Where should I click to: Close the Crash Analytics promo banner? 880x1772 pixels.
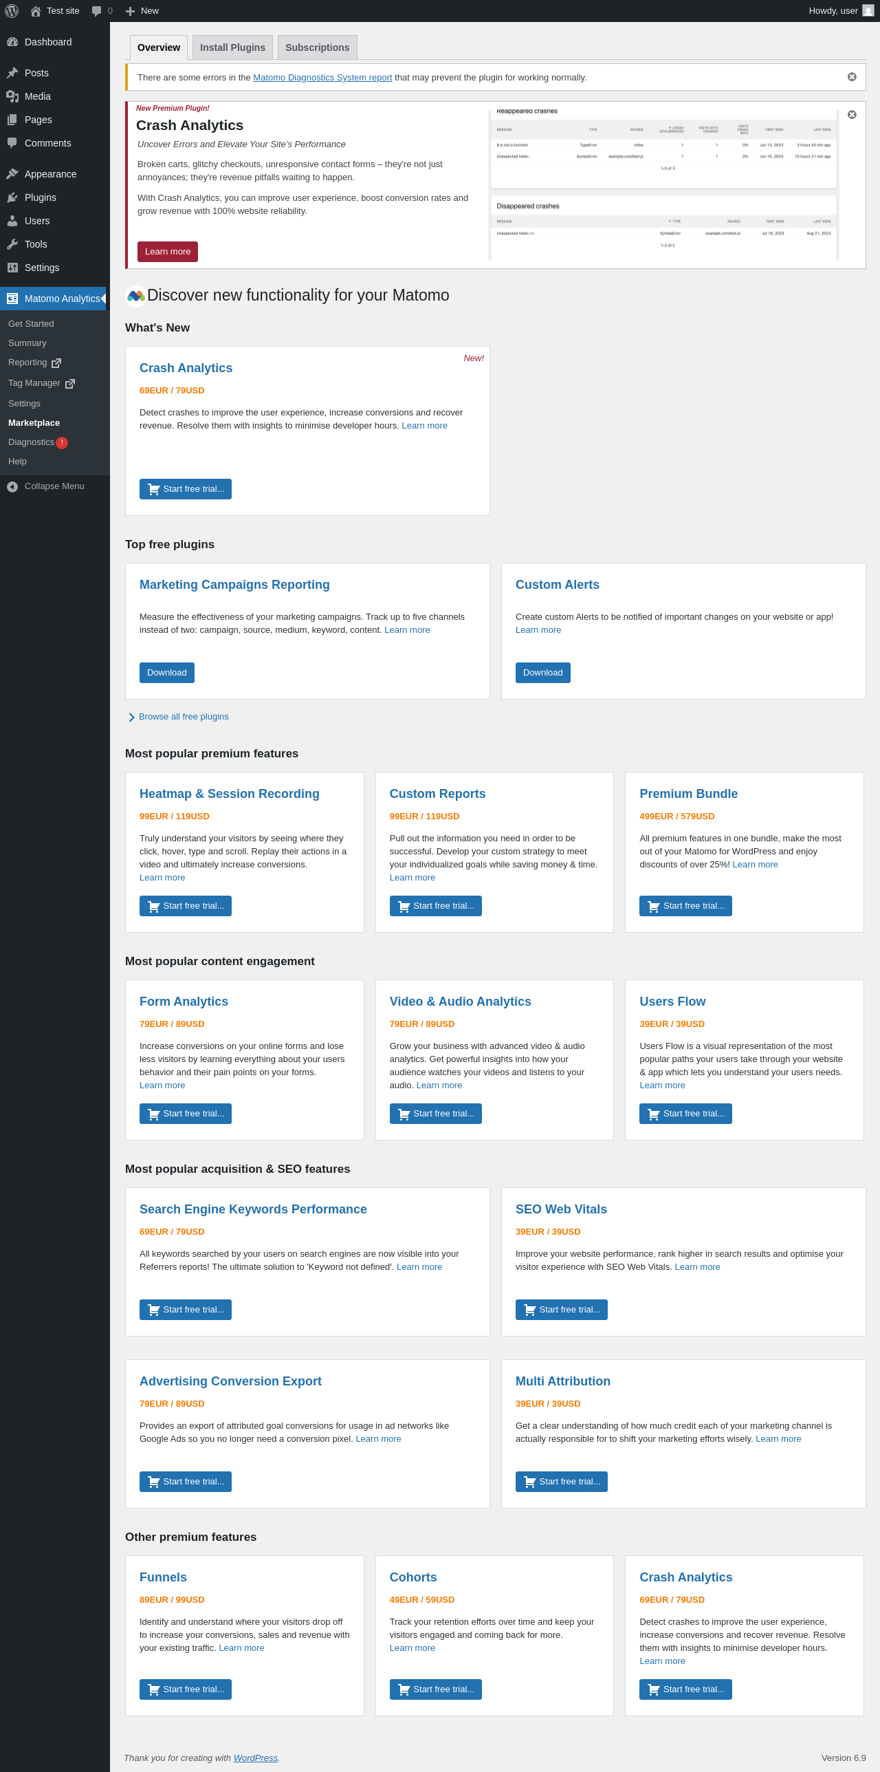tap(852, 115)
